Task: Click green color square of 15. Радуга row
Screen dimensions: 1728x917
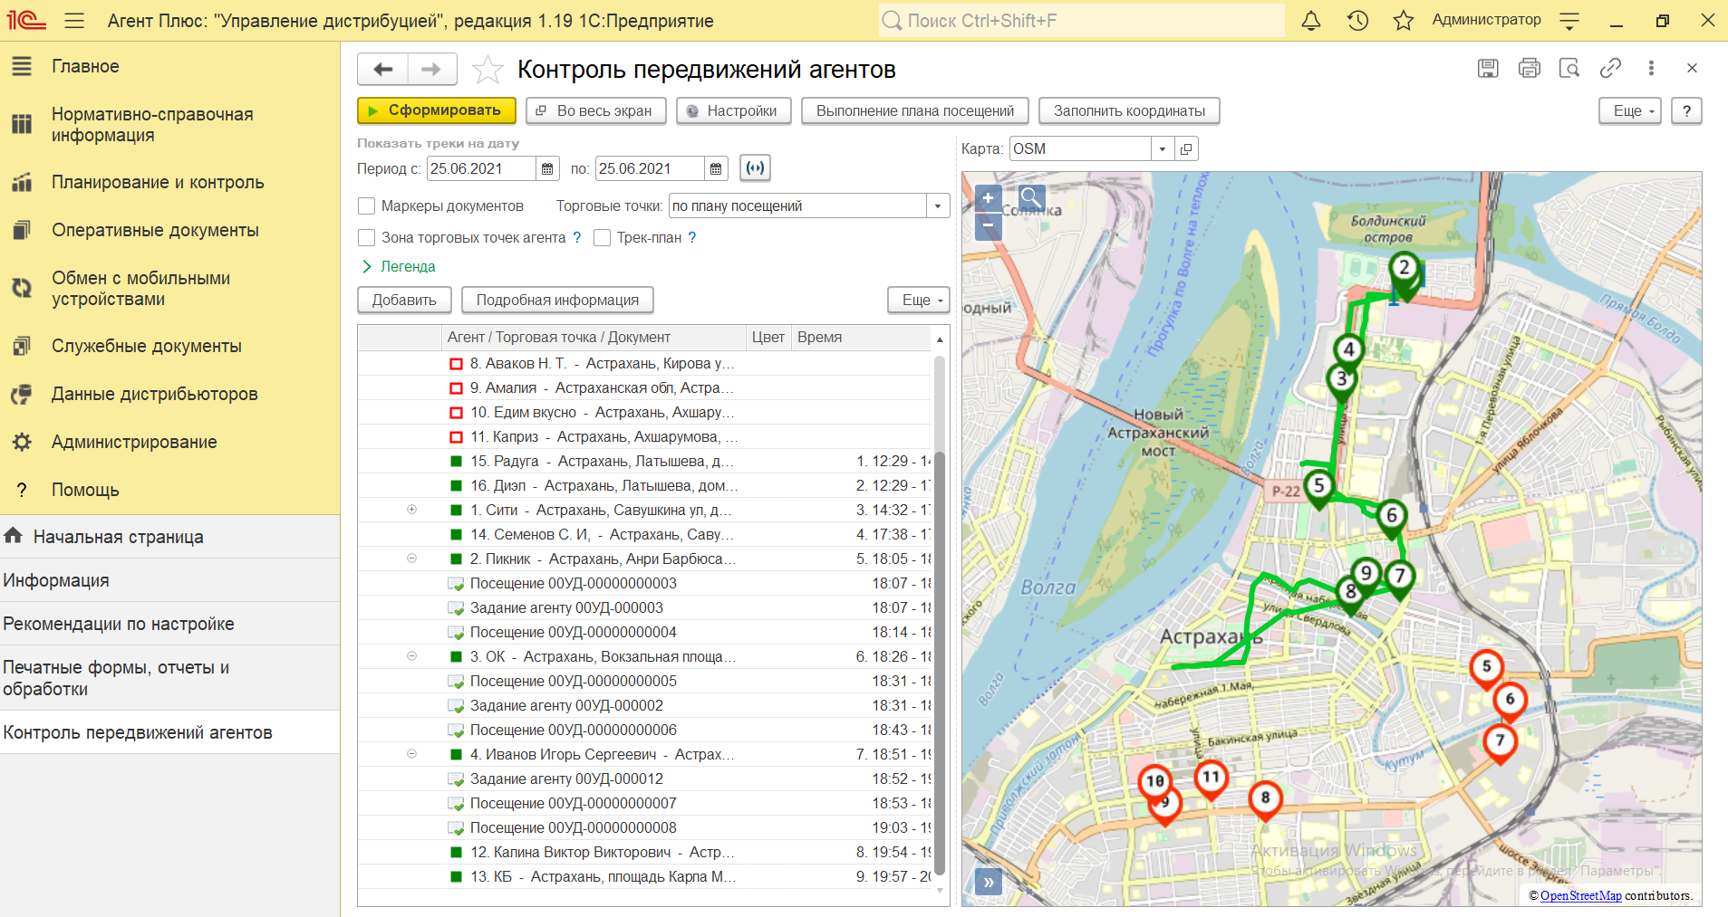Action: pos(457,462)
